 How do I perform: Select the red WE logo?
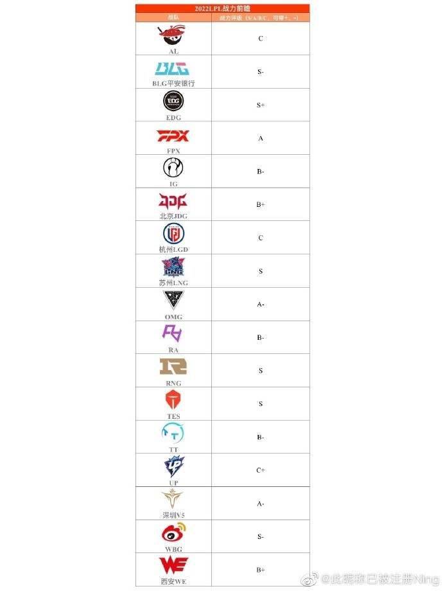point(173,566)
